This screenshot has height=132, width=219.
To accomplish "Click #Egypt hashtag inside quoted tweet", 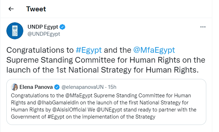I will 56,116.
